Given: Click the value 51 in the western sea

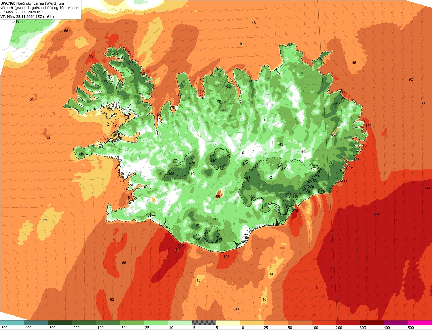Looking at the screenshot, I should coord(32,100).
